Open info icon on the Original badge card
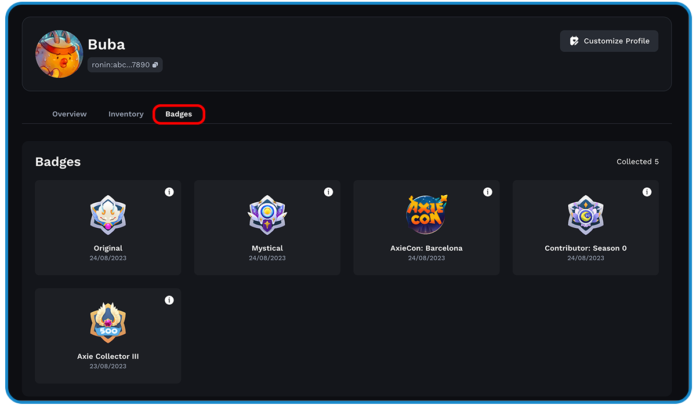Image resolution: width=696 pixels, height=405 pixels. coord(169,192)
